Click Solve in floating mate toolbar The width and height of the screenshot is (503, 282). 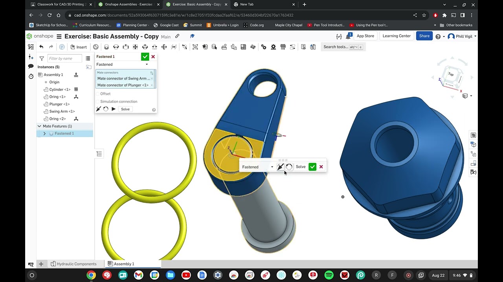301,167
